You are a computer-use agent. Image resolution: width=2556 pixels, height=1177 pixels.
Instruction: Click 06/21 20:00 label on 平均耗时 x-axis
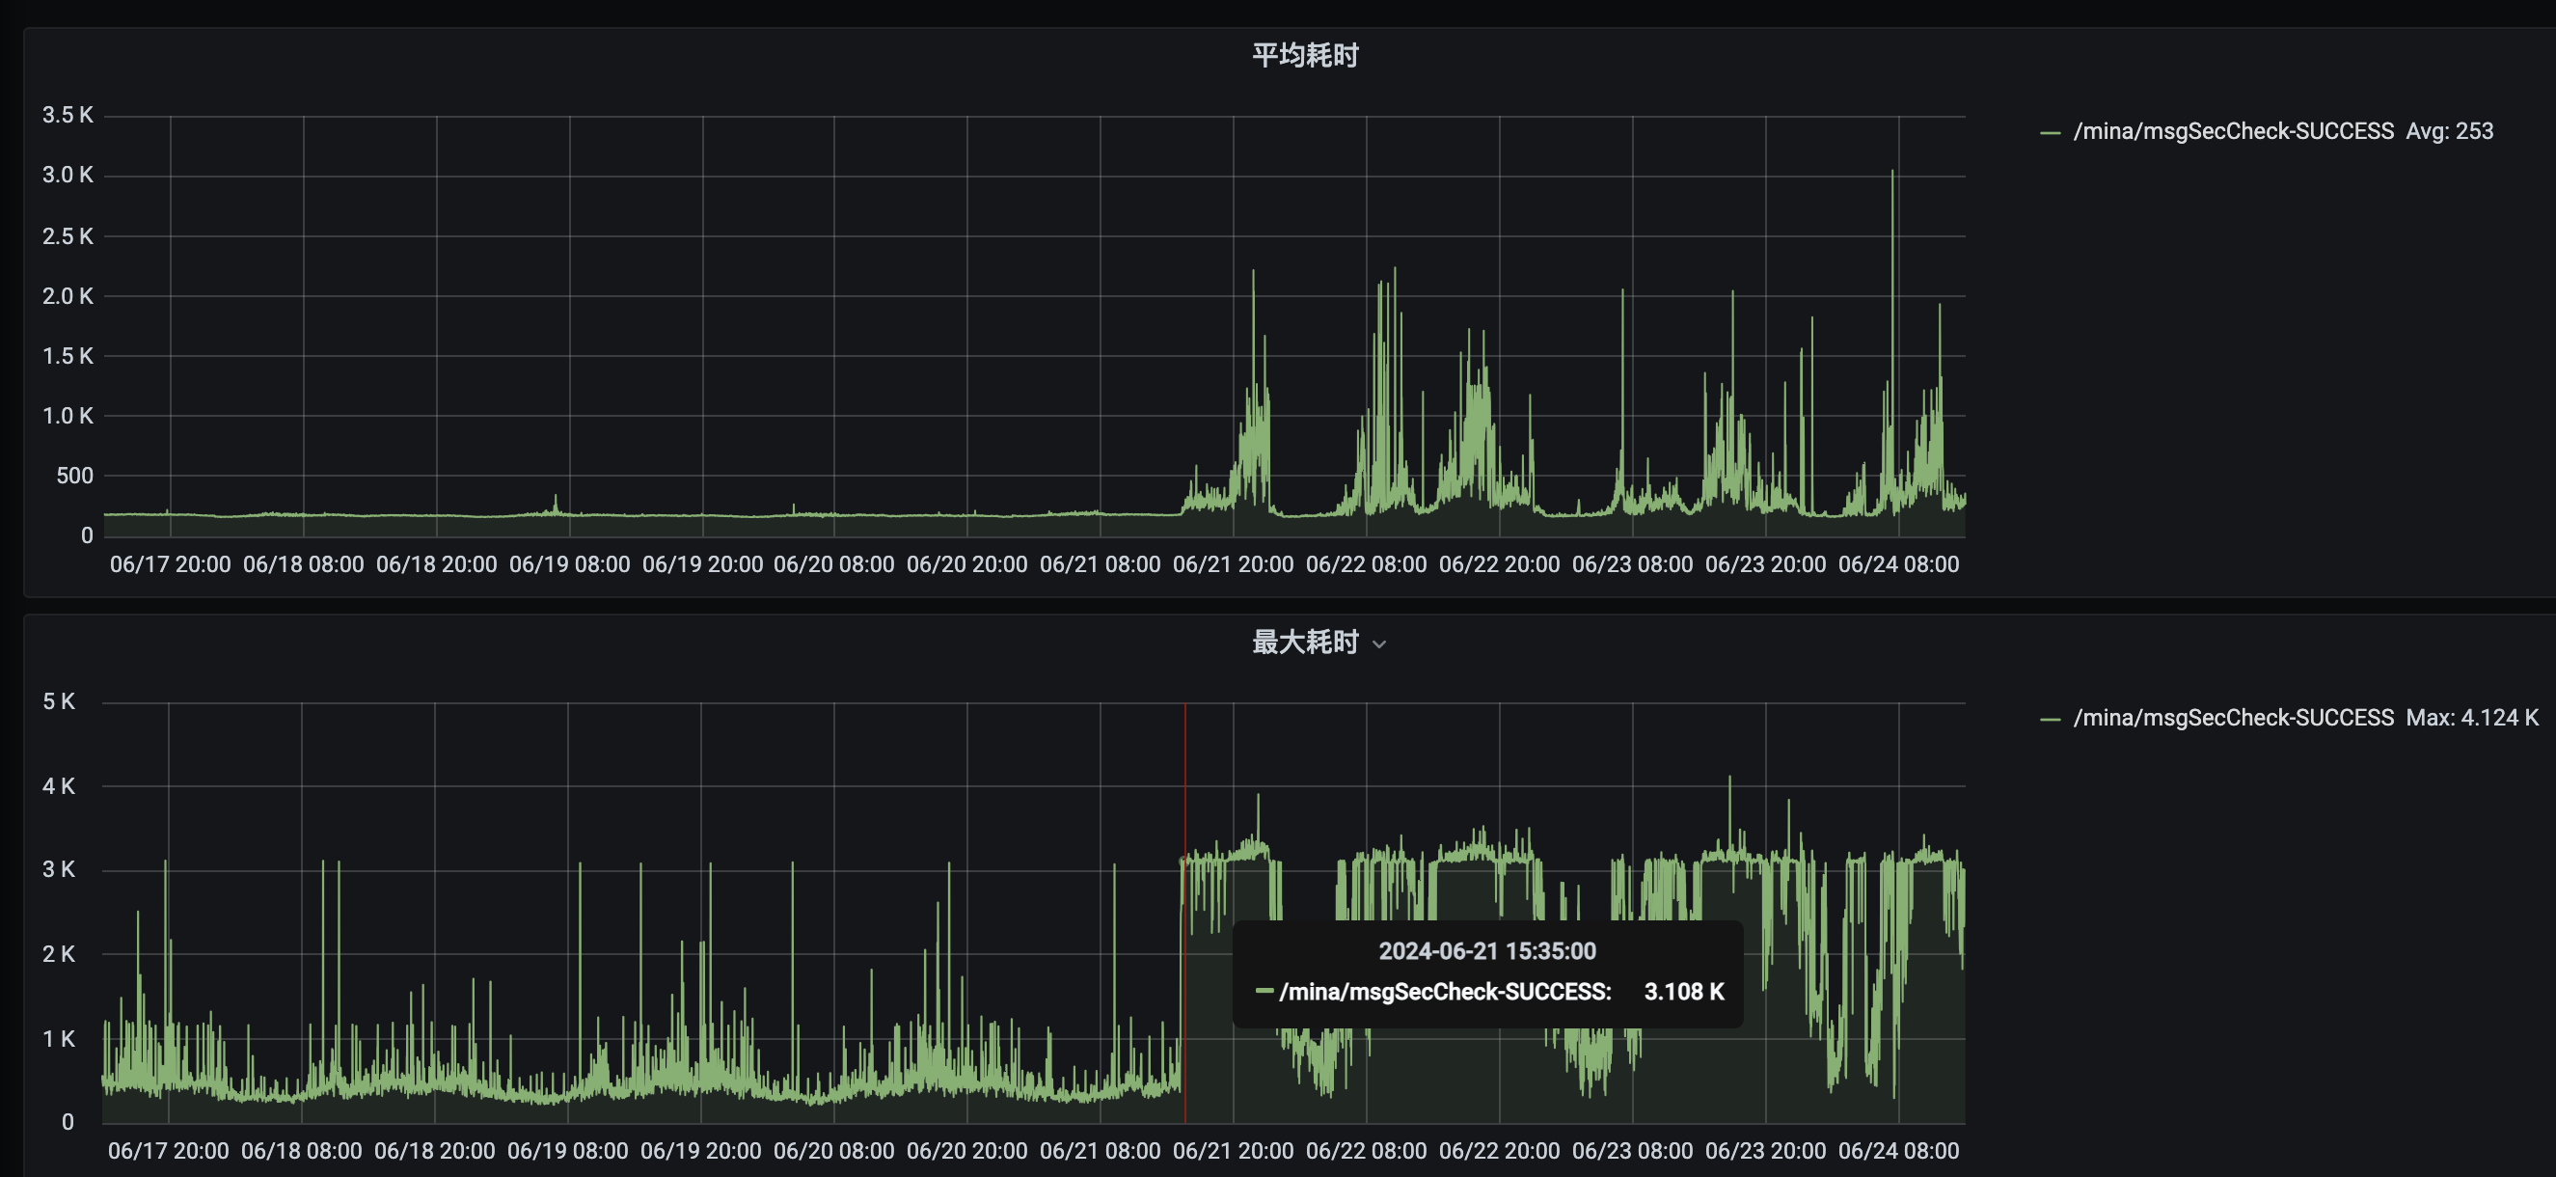(1233, 564)
